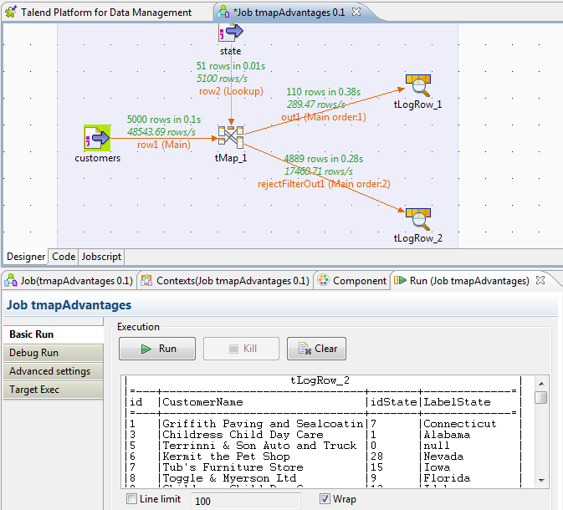Click the Contexts view tab icon
Image resolution: width=563 pixels, height=510 pixels.
146,280
